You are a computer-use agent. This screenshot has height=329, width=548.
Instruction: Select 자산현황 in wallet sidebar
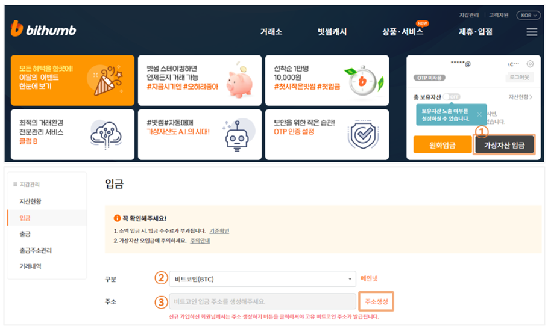pos(30,201)
